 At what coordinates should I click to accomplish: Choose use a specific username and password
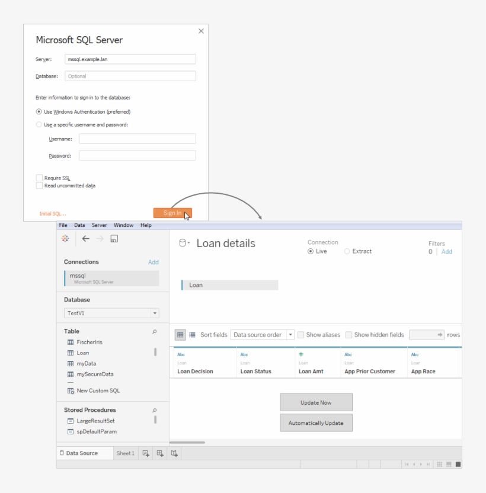click(39, 125)
